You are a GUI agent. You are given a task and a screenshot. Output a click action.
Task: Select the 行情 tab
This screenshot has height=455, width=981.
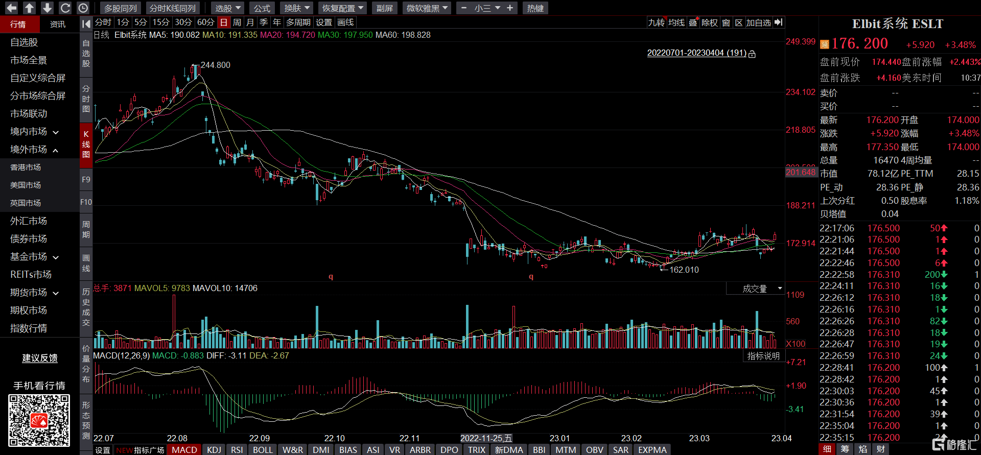tap(18, 24)
